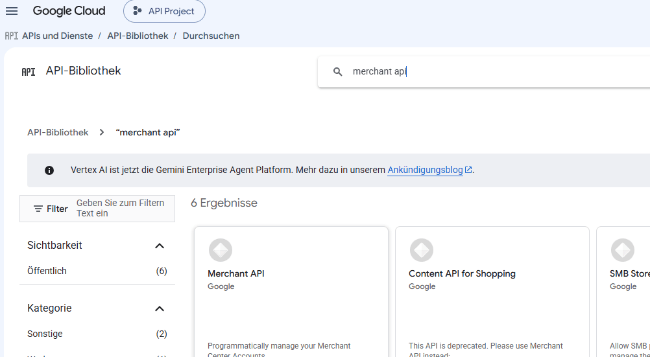Screen dimensions: 650x357
Task: Open Content API for Shopping card
Action: (492, 292)
